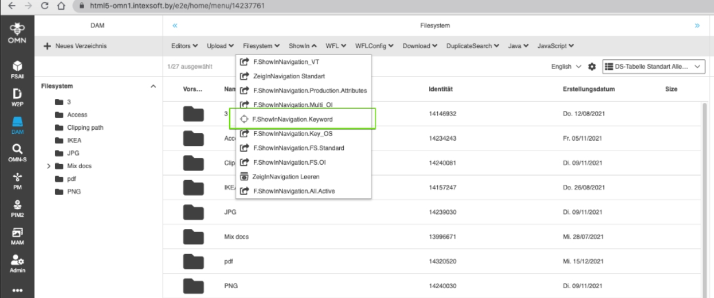
Task: Select F.ShowInNavigation.All.Active entry
Action: 303,191
